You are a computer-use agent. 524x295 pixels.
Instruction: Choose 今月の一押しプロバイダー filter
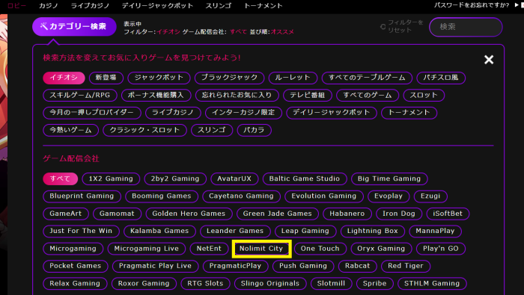(92, 113)
